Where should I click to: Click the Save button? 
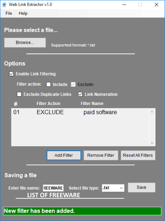142,187
